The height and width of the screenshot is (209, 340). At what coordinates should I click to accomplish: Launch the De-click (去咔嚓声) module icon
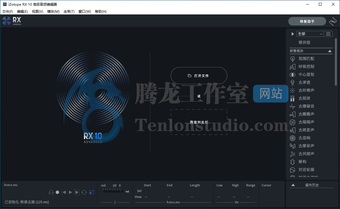[x=293, y=90]
